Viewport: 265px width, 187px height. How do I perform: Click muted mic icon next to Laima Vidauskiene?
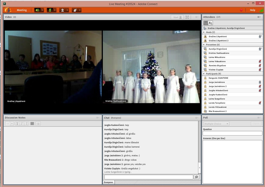260,61
